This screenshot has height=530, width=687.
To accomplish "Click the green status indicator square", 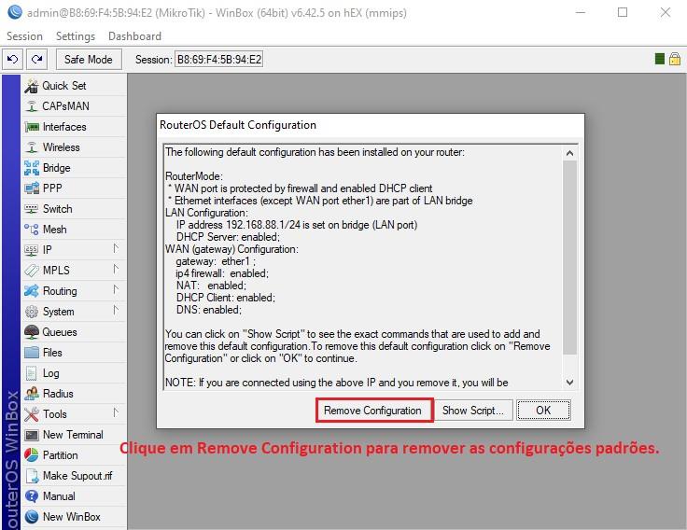I will click(659, 59).
